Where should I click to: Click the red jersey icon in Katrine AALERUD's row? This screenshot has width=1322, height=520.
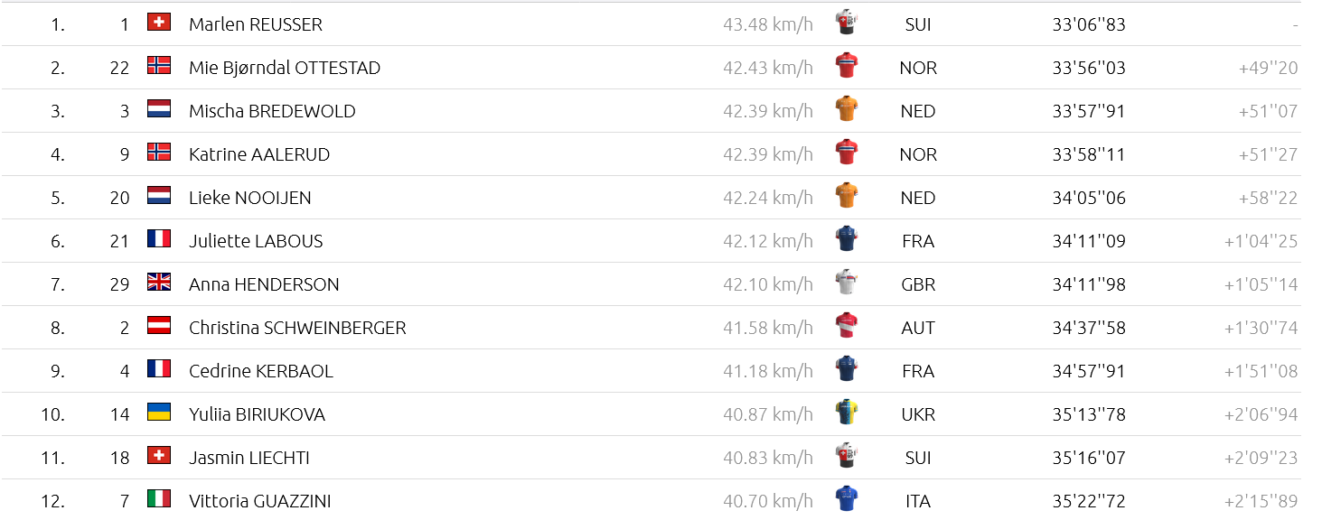847,153
